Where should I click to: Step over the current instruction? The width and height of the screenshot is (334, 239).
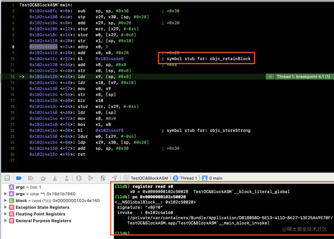pos(43,178)
